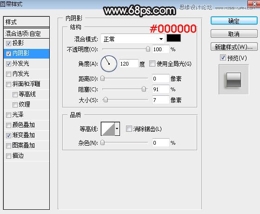The width and height of the screenshot is (260, 214).
Task: Select 混合选项:自定 blending options
Action: point(23,33)
